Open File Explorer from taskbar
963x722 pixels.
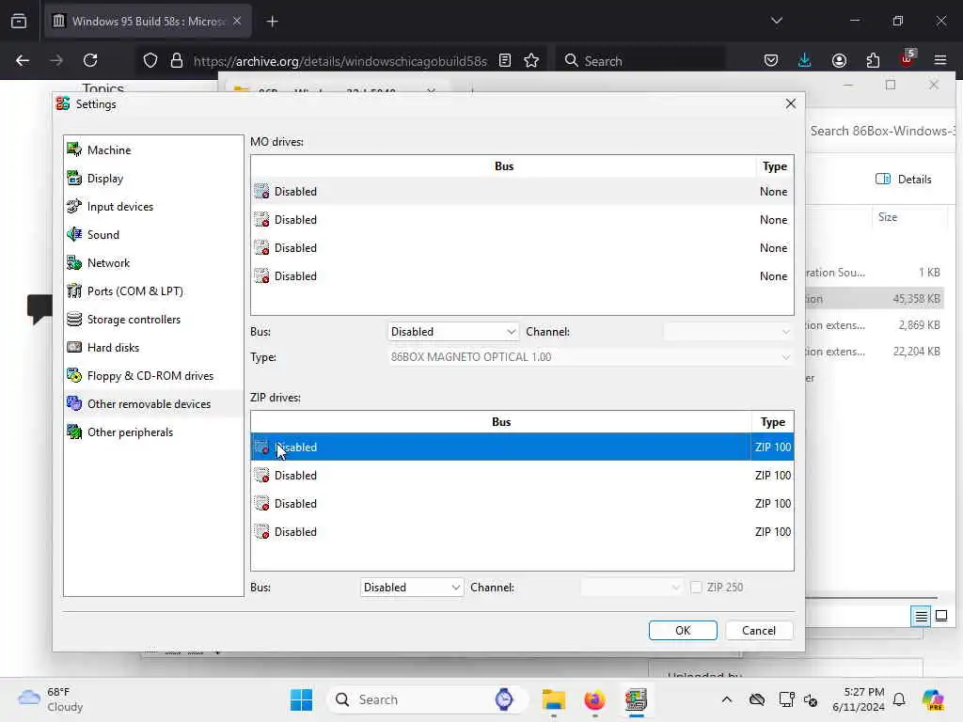(x=553, y=699)
